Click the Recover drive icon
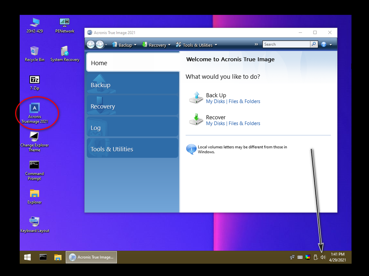 point(196,119)
